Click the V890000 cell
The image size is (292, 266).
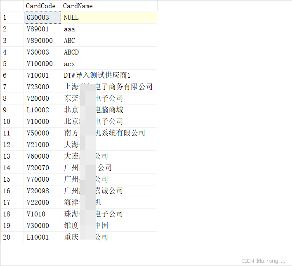tap(40, 41)
